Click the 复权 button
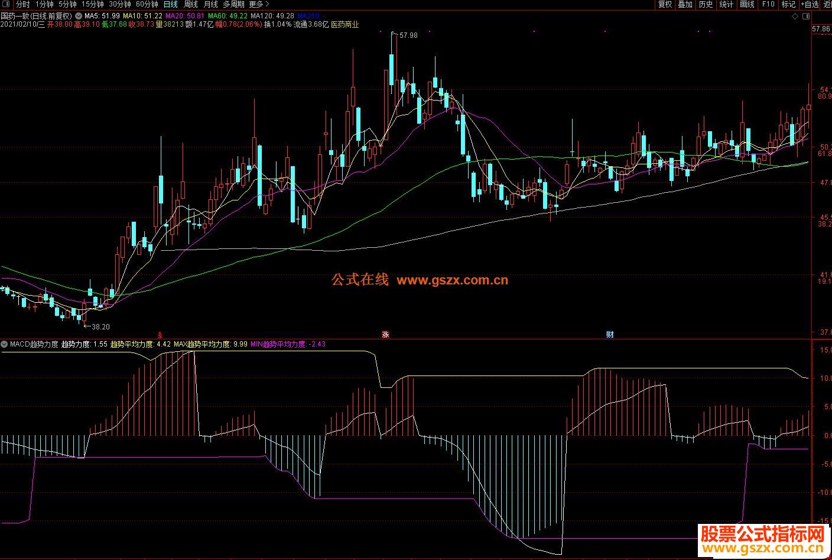This screenshot has width=832, height=560. point(665,4)
